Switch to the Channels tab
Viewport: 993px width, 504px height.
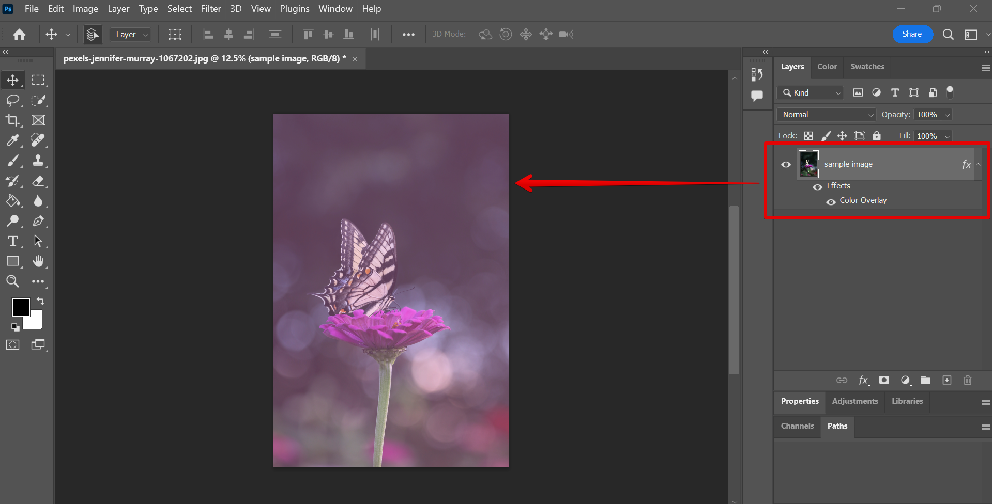coord(797,426)
